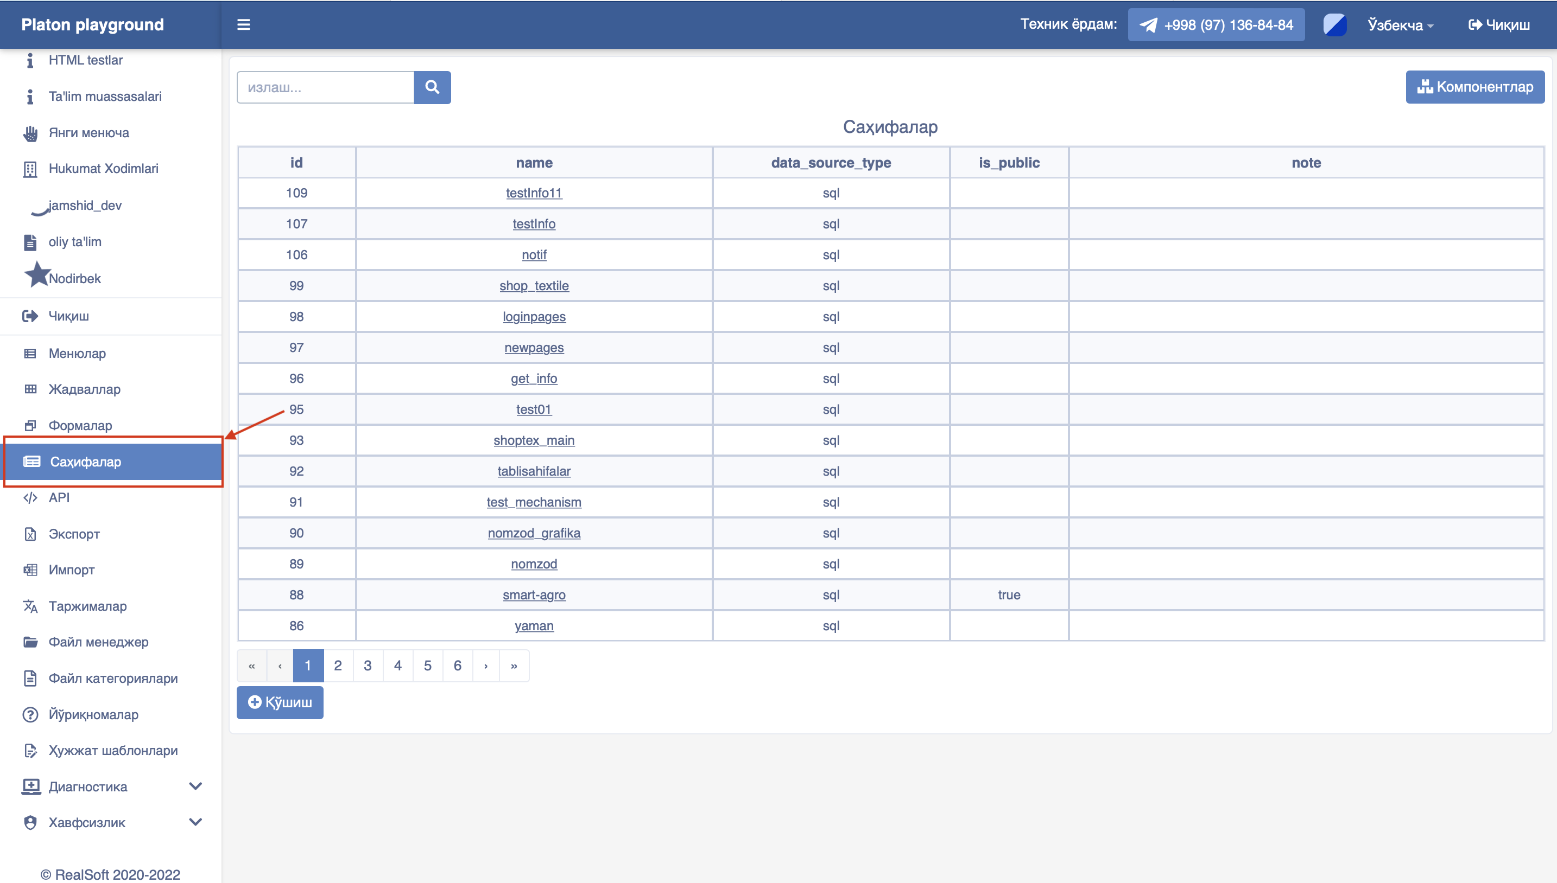
Task: Open nomzod_grafika page link
Action: tap(534, 533)
